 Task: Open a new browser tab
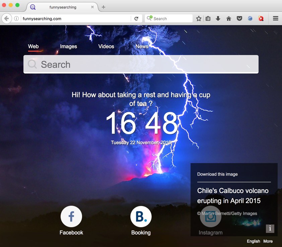(x=103, y=7)
